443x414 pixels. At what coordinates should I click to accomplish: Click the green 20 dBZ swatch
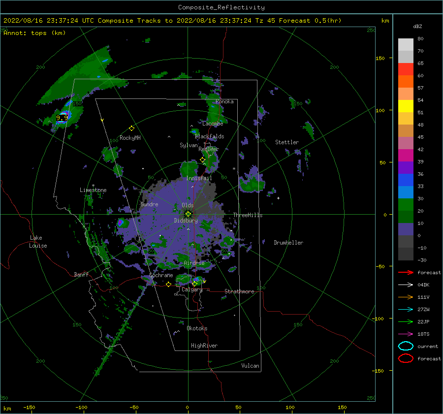(x=406, y=204)
